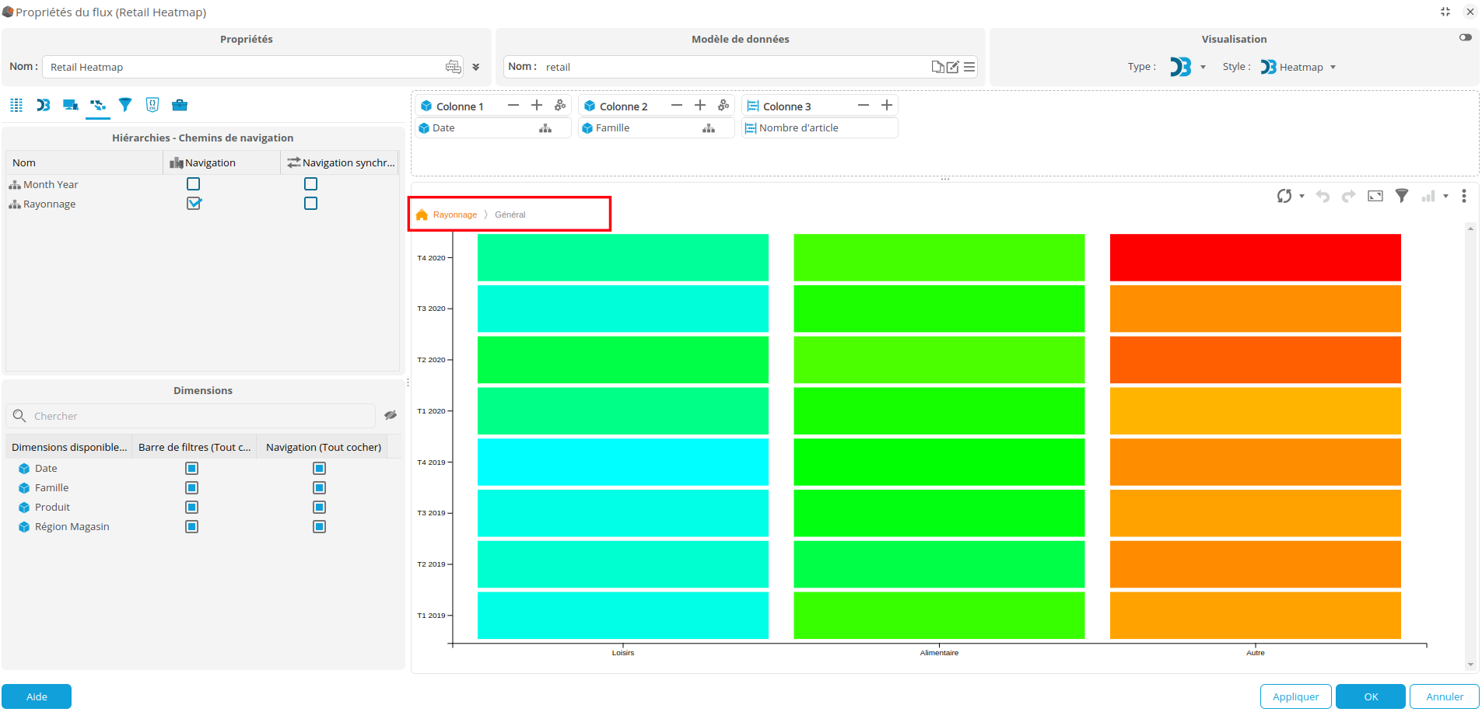Open the three-dot menu above chart

(x=1464, y=196)
